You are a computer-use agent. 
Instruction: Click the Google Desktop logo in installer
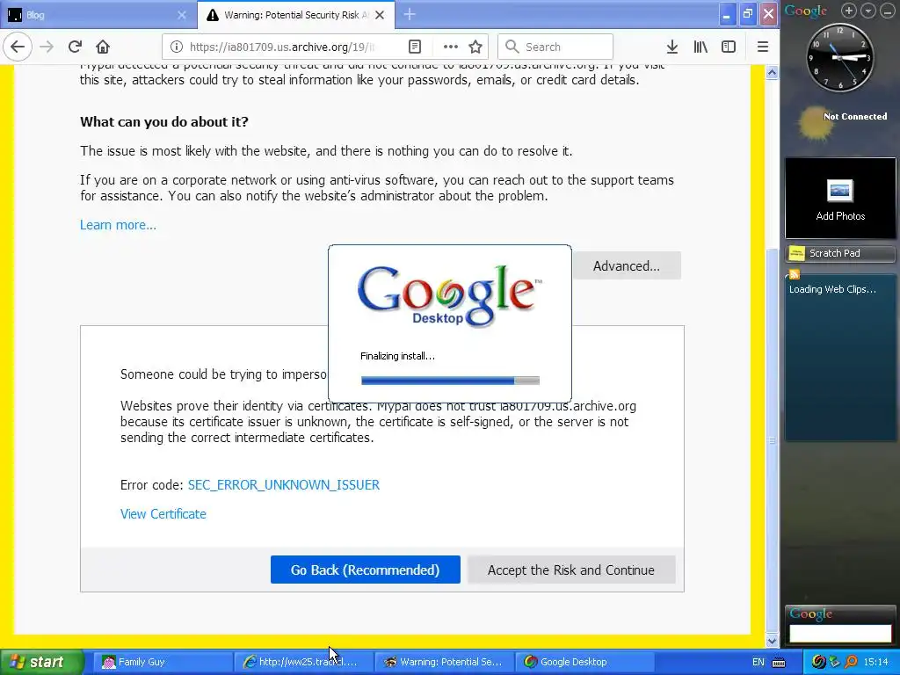(449, 295)
